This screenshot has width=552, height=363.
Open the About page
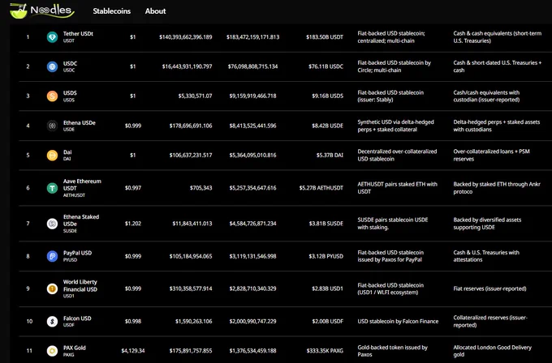point(155,11)
